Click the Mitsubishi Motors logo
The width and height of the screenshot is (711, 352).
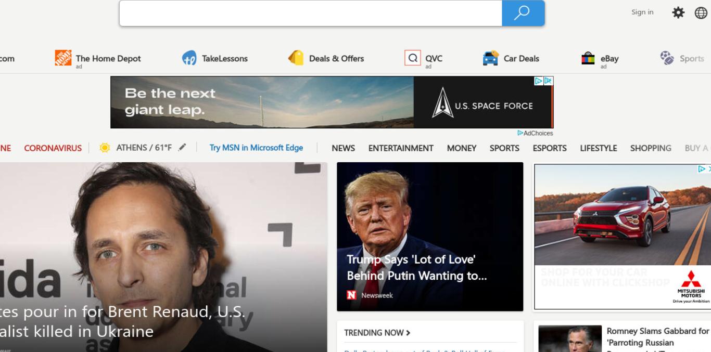click(691, 287)
